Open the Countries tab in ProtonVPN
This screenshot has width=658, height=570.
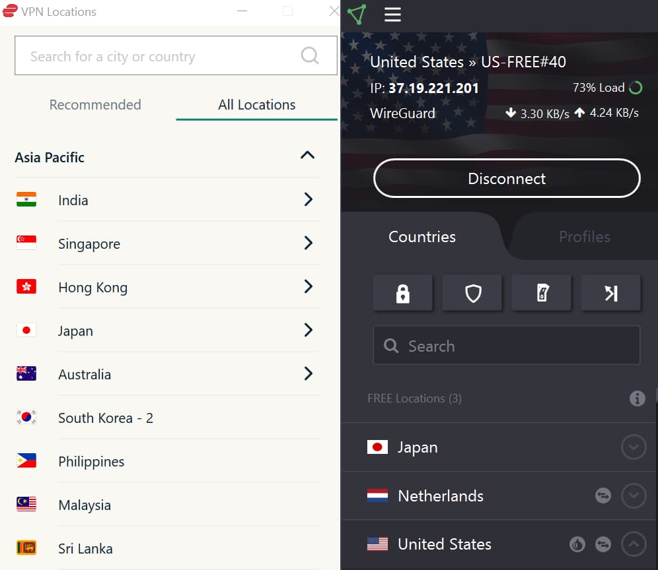(421, 237)
